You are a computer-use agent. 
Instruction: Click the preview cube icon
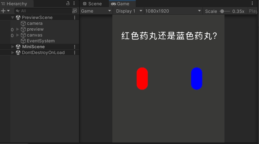23,29
